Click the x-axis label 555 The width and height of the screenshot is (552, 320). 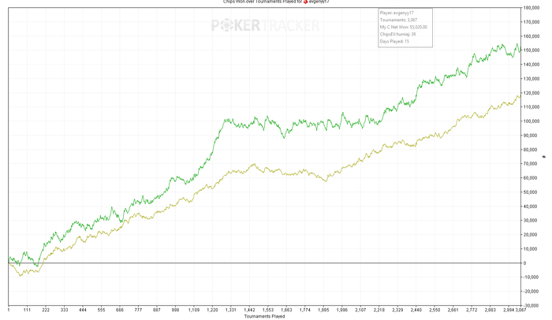tap(102, 310)
